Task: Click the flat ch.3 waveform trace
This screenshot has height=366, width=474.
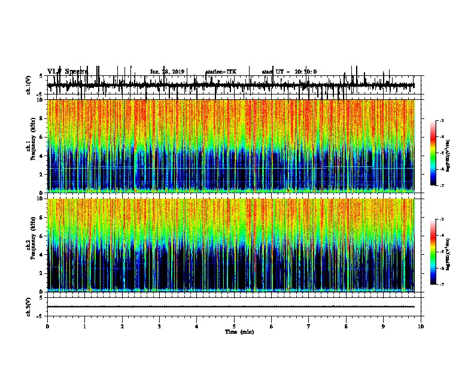Action: 231,307
